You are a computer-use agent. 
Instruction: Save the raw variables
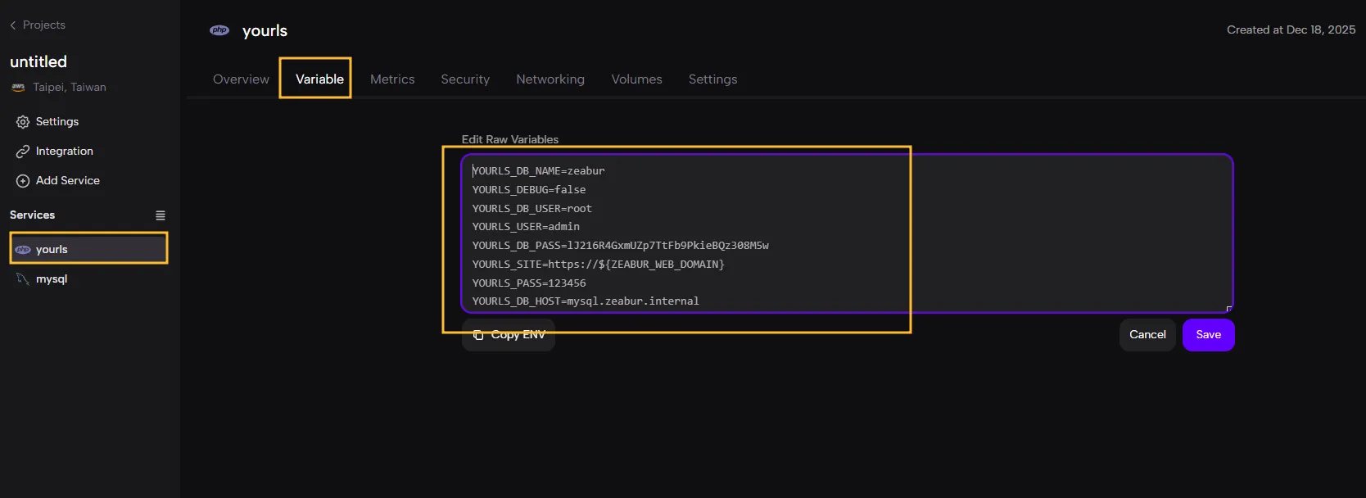[1208, 335]
